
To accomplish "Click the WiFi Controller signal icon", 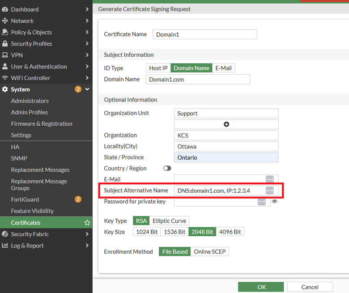I will (x=5, y=78).
